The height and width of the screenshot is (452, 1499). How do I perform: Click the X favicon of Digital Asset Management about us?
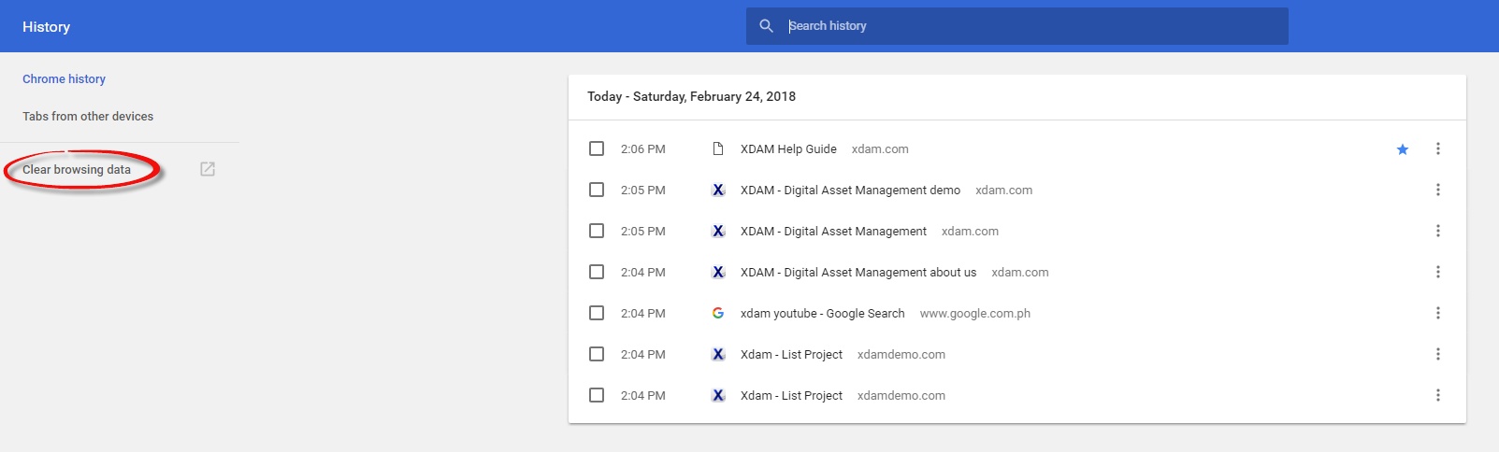click(718, 273)
